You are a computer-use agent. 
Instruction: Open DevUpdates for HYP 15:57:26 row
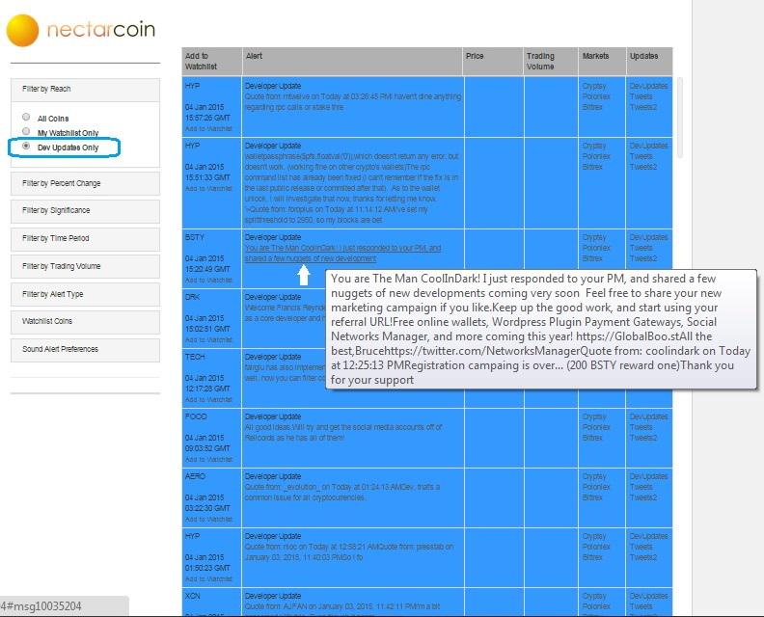(x=648, y=86)
